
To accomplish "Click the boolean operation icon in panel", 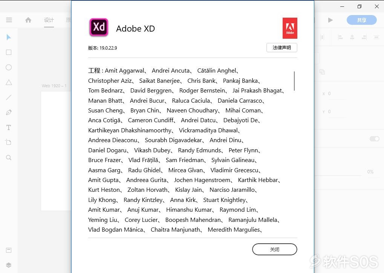I will pyautogui.click(x=322, y=72).
